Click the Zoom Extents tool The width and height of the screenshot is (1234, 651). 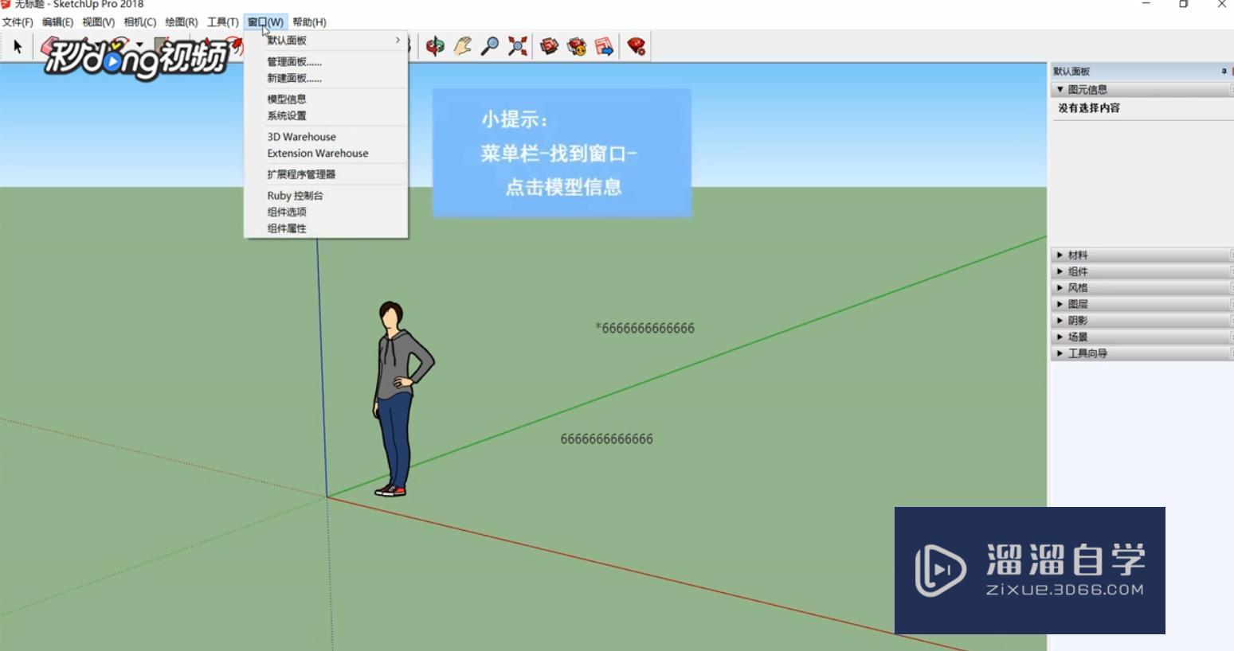518,46
